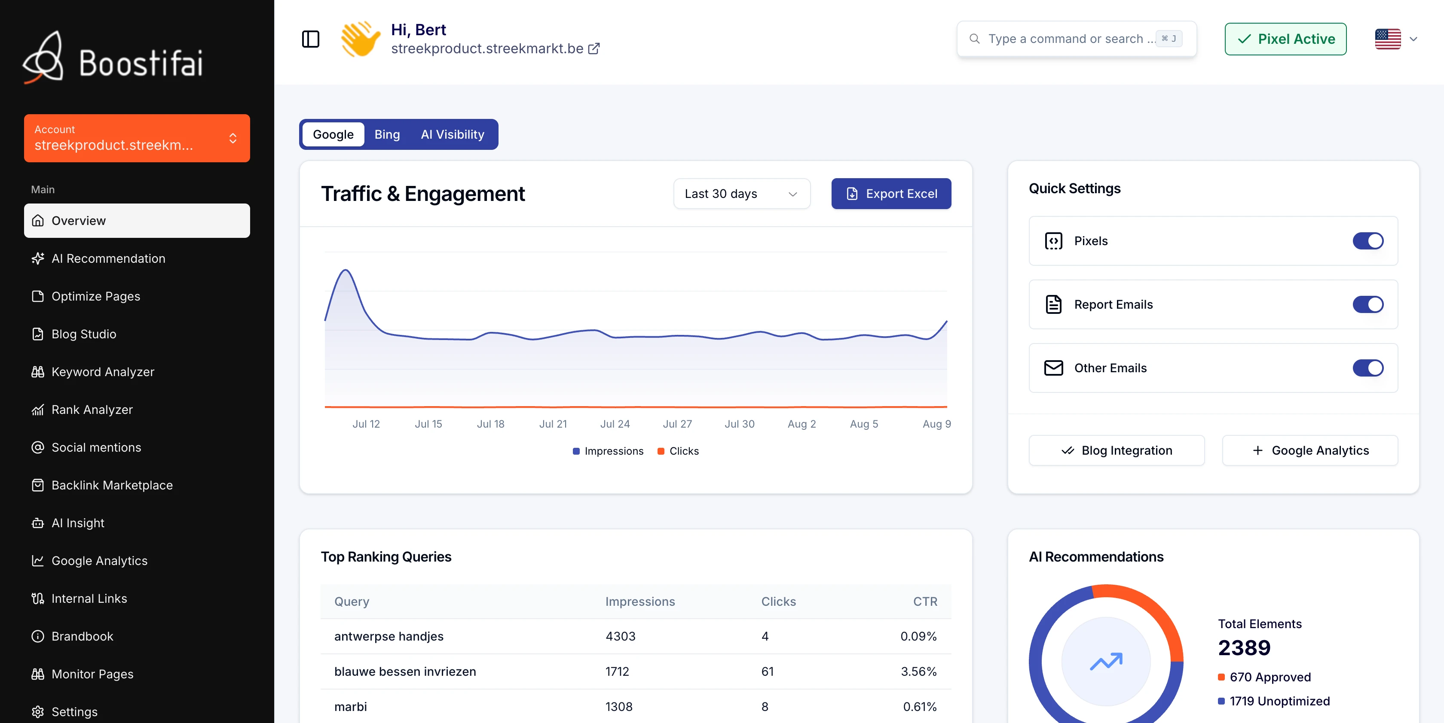The image size is (1444, 723).
Task: Toggle the Other Emails switch
Action: [x=1368, y=368]
